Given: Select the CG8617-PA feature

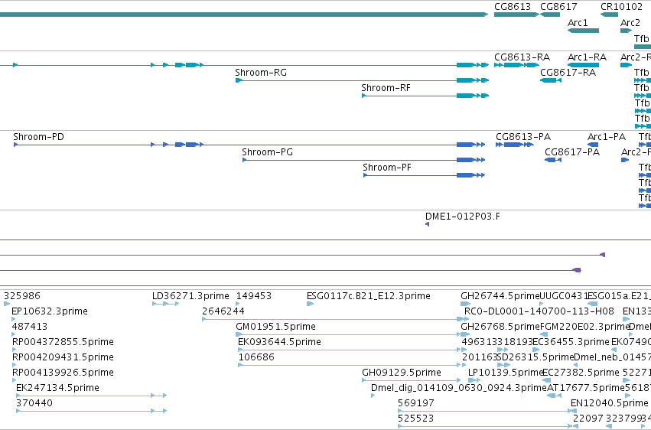Looking at the screenshot, I should pyautogui.click(x=553, y=160).
